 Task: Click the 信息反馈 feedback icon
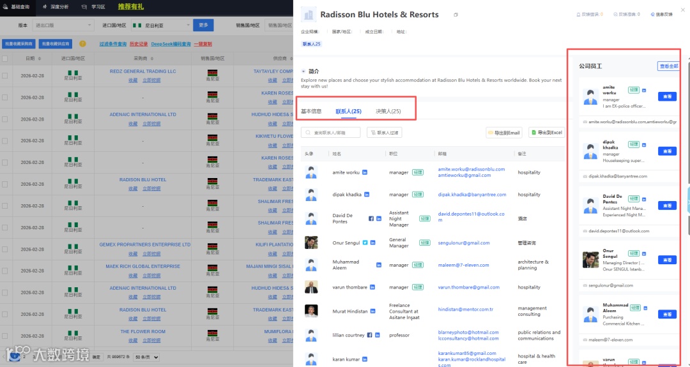click(x=652, y=15)
